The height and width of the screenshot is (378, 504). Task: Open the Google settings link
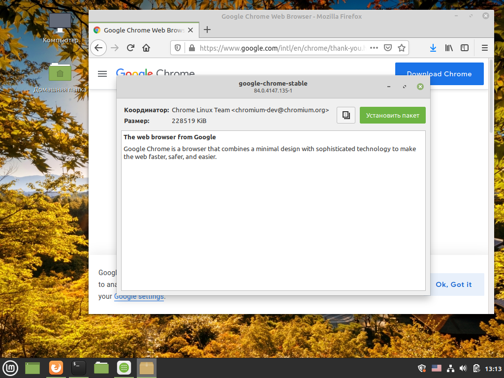[x=139, y=296]
